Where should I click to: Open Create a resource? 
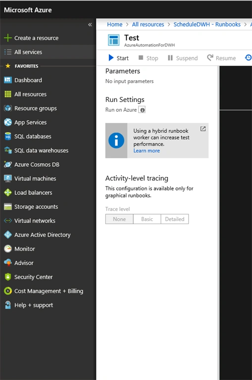36,38
